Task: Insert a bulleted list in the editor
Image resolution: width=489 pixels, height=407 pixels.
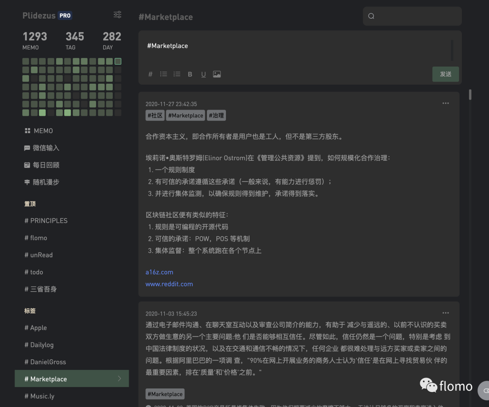Action: coord(163,74)
